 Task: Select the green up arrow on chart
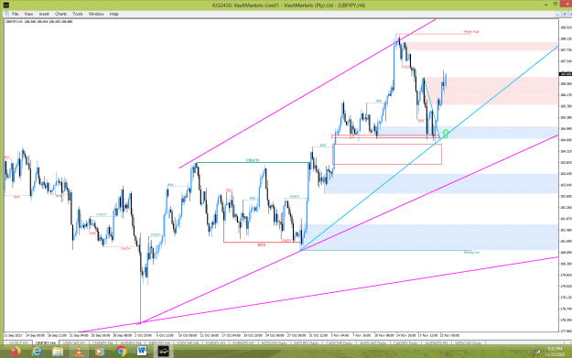coord(446,134)
